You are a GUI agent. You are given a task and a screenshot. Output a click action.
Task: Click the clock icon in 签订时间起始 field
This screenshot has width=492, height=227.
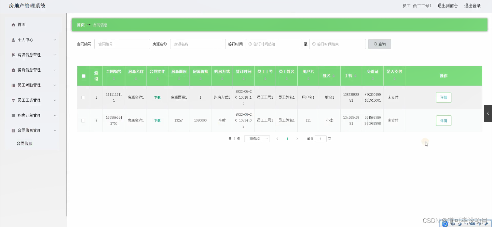point(251,44)
